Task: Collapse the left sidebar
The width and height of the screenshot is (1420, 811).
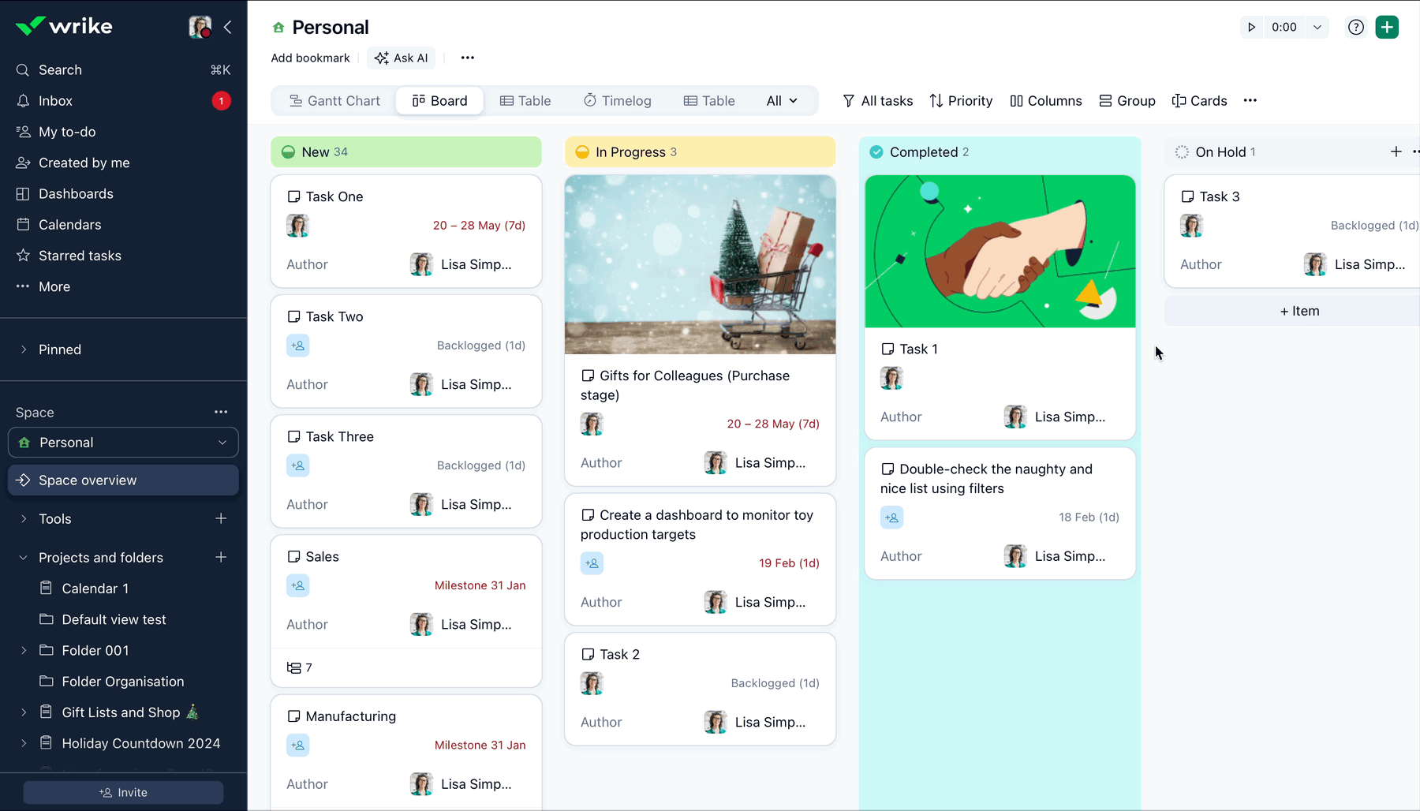Action: coord(228,27)
